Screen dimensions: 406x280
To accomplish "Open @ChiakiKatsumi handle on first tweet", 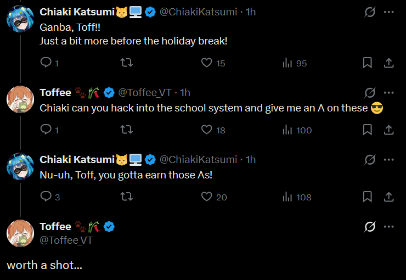I will [198, 12].
